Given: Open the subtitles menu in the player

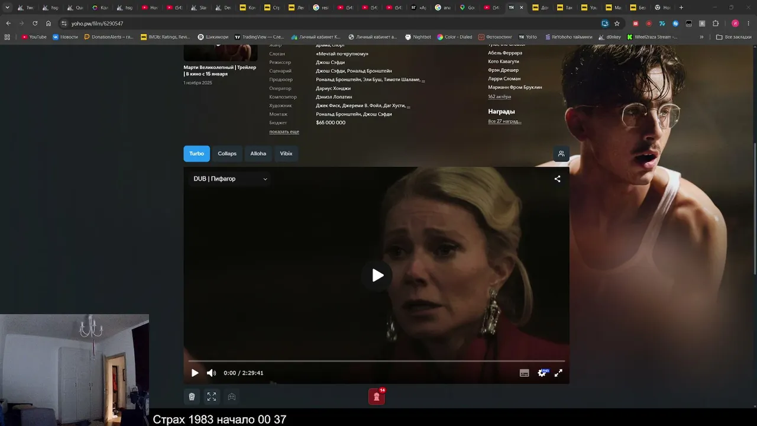Looking at the screenshot, I should point(524,373).
